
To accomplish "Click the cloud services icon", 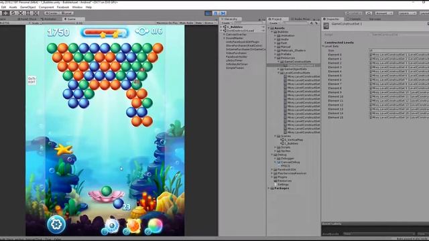I will (369, 13).
